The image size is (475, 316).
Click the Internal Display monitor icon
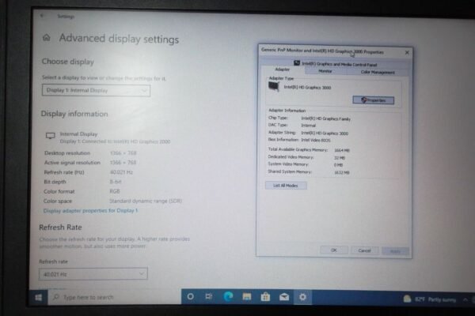click(51, 135)
